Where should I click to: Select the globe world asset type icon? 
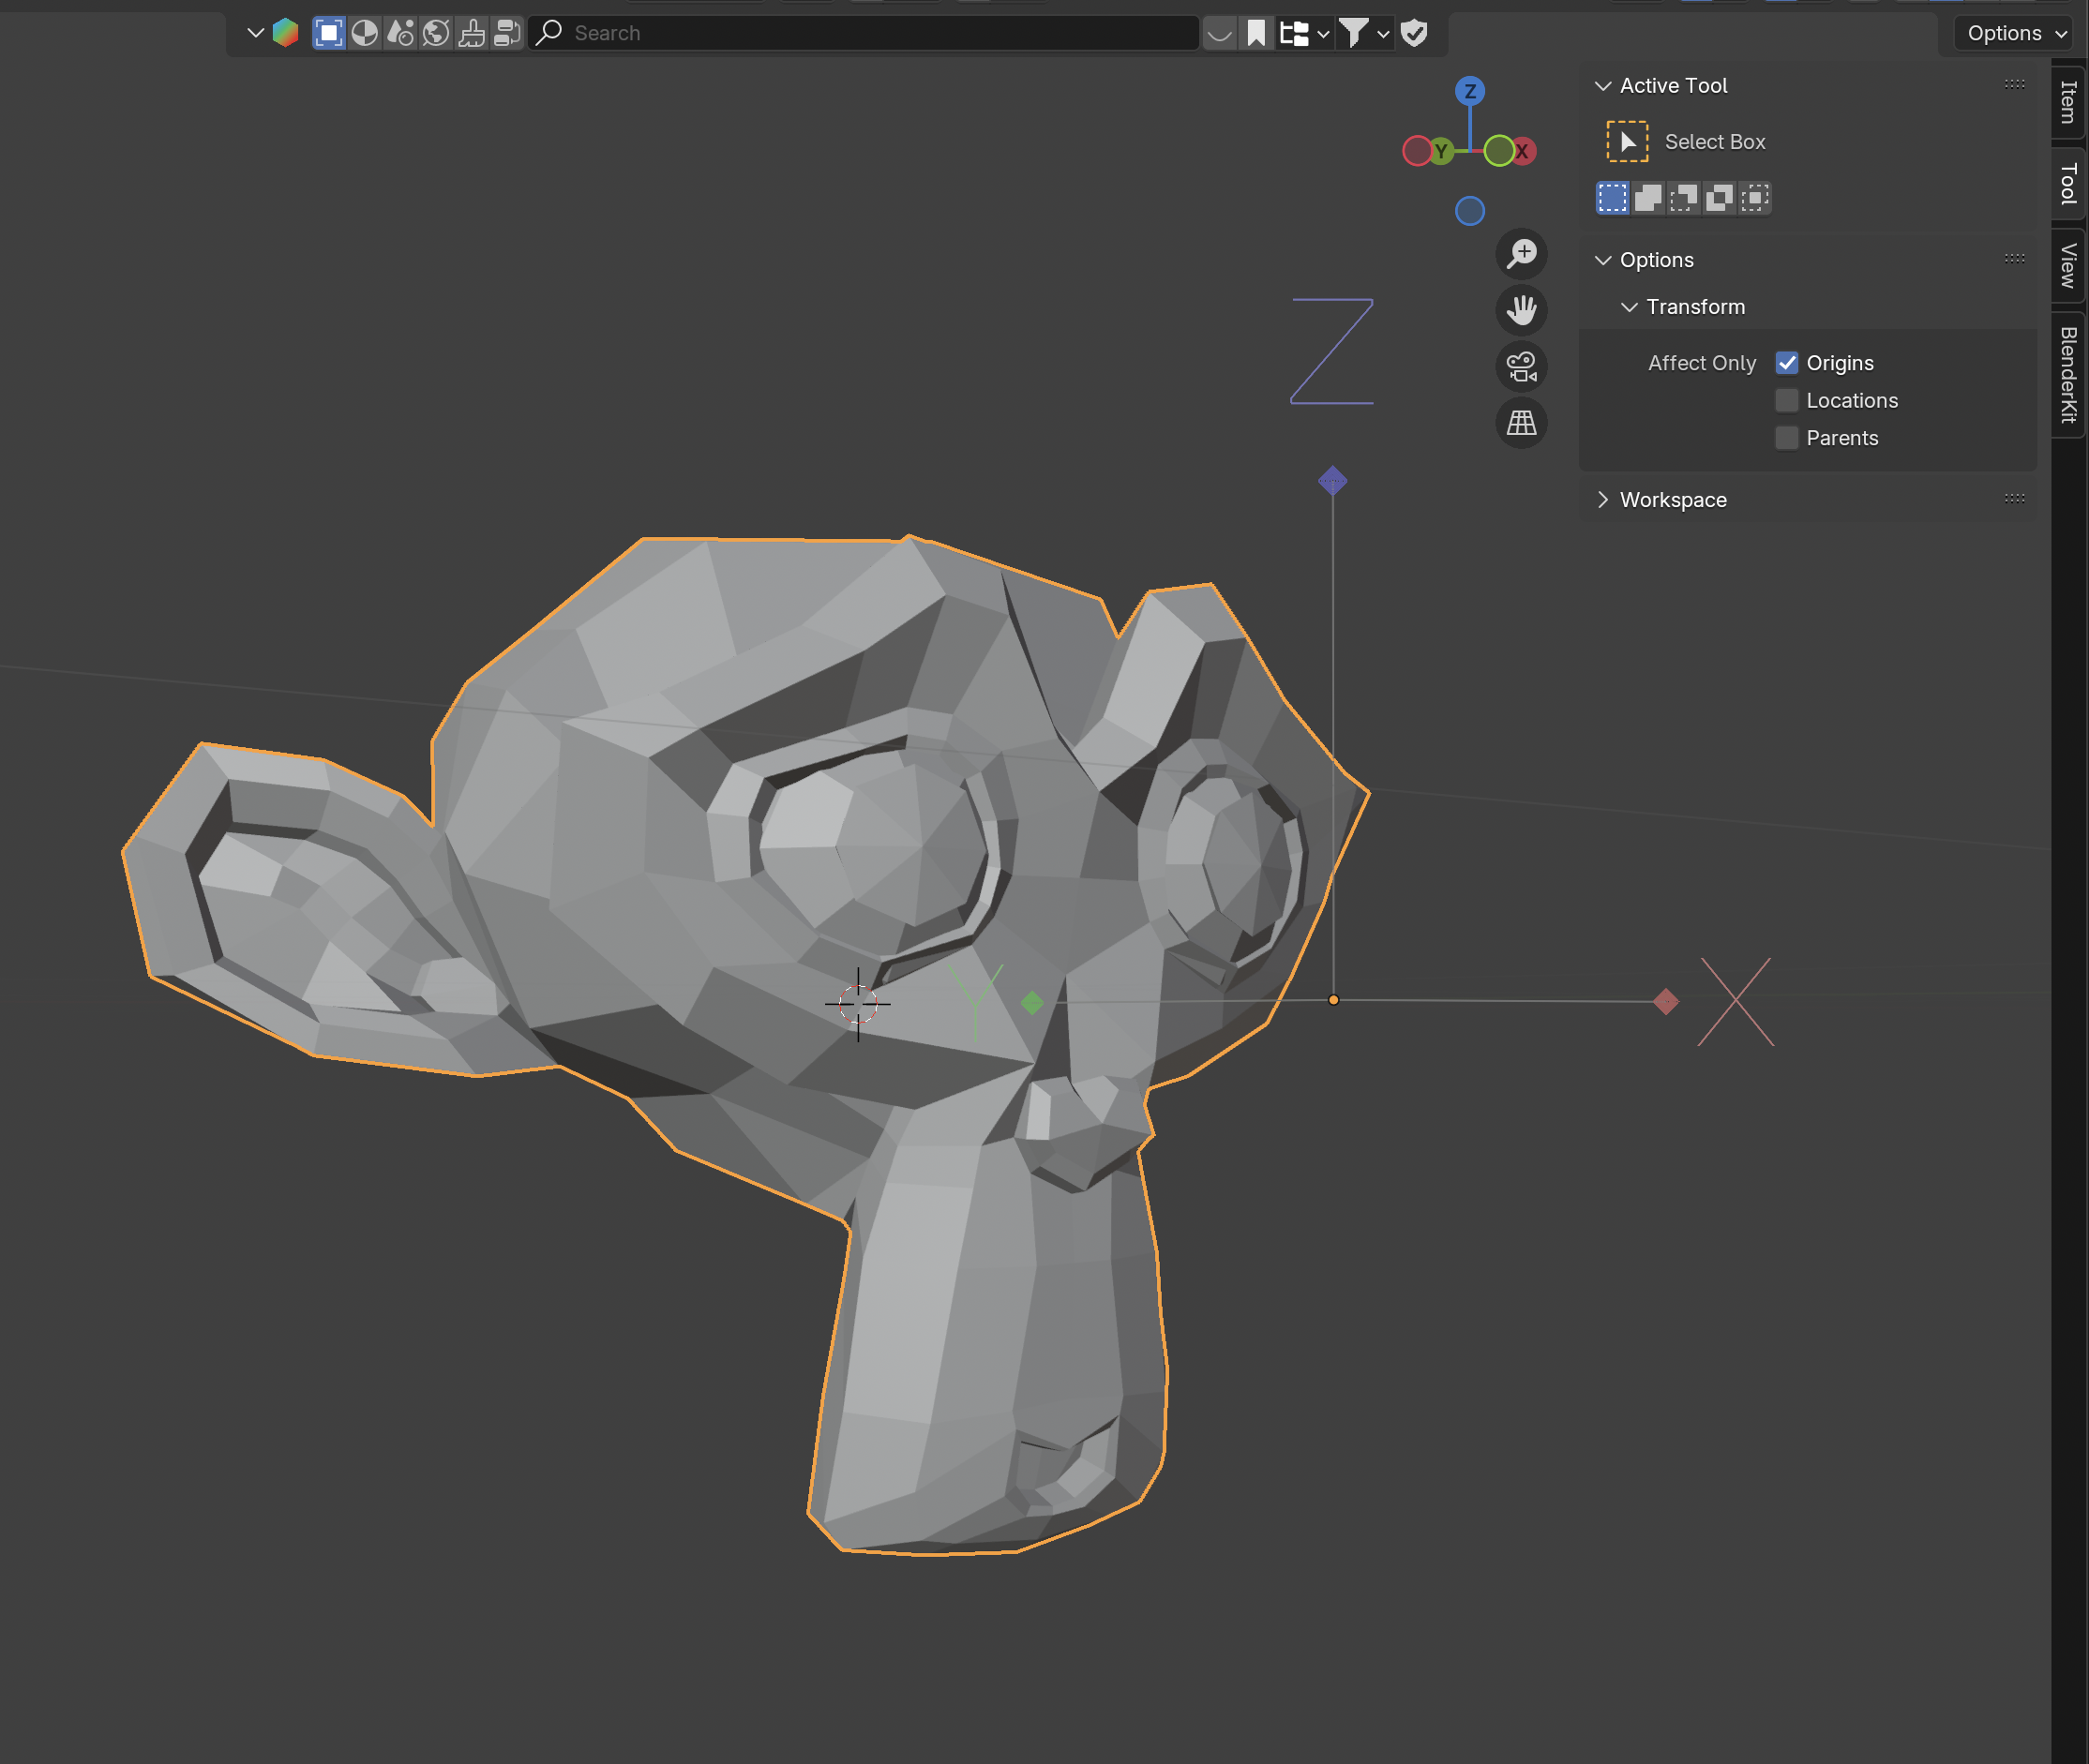[x=435, y=33]
